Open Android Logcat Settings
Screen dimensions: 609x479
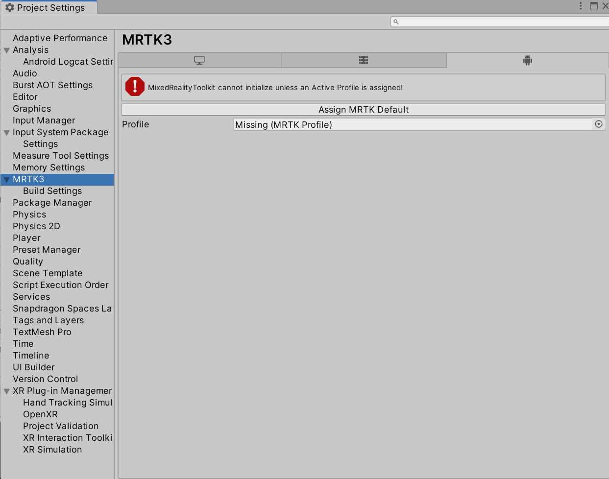pyautogui.click(x=68, y=62)
